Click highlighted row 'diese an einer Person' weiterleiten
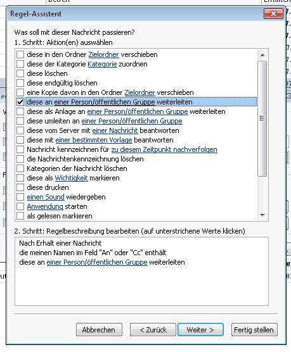Screen dimensions: 291x352 click(x=141, y=102)
